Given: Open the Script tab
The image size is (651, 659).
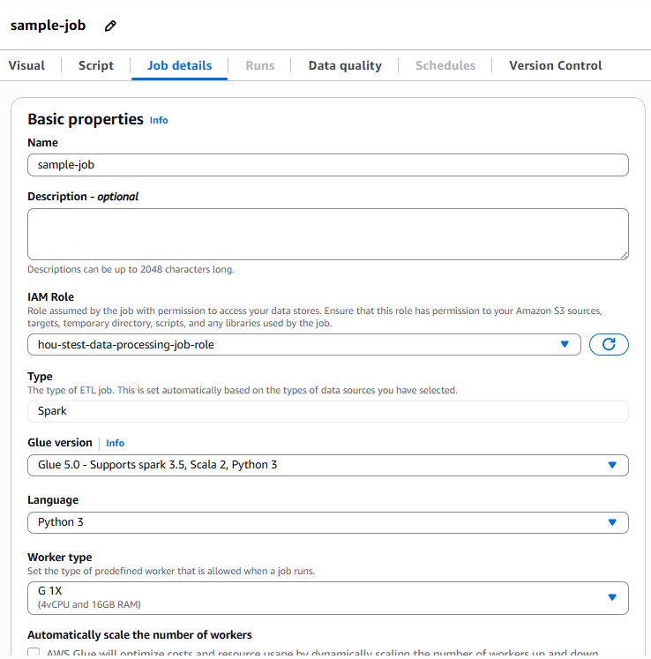Looking at the screenshot, I should 96,65.
